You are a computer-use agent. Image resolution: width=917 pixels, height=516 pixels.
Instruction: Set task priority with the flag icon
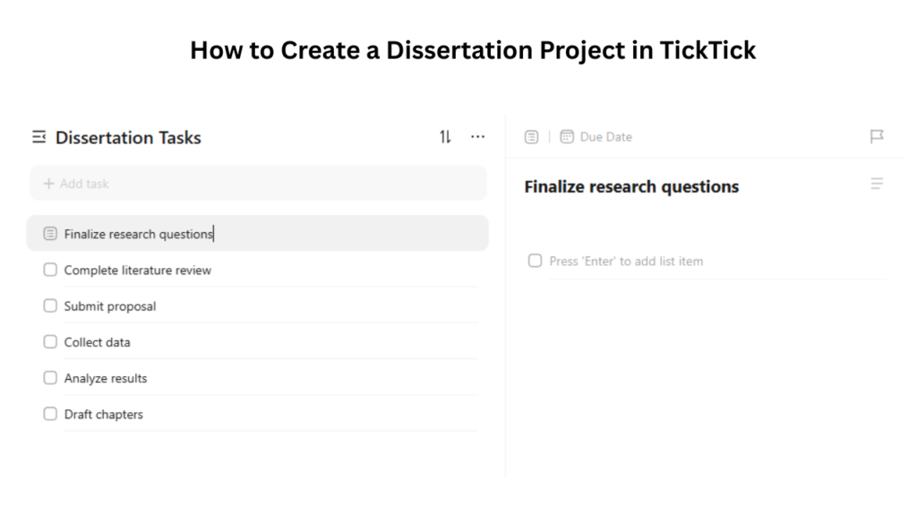[878, 136]
